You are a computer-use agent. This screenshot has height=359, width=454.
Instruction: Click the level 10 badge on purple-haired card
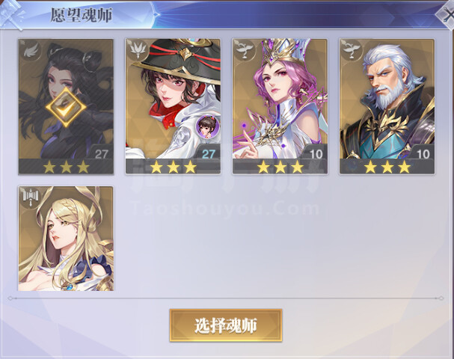pos(316,153)
